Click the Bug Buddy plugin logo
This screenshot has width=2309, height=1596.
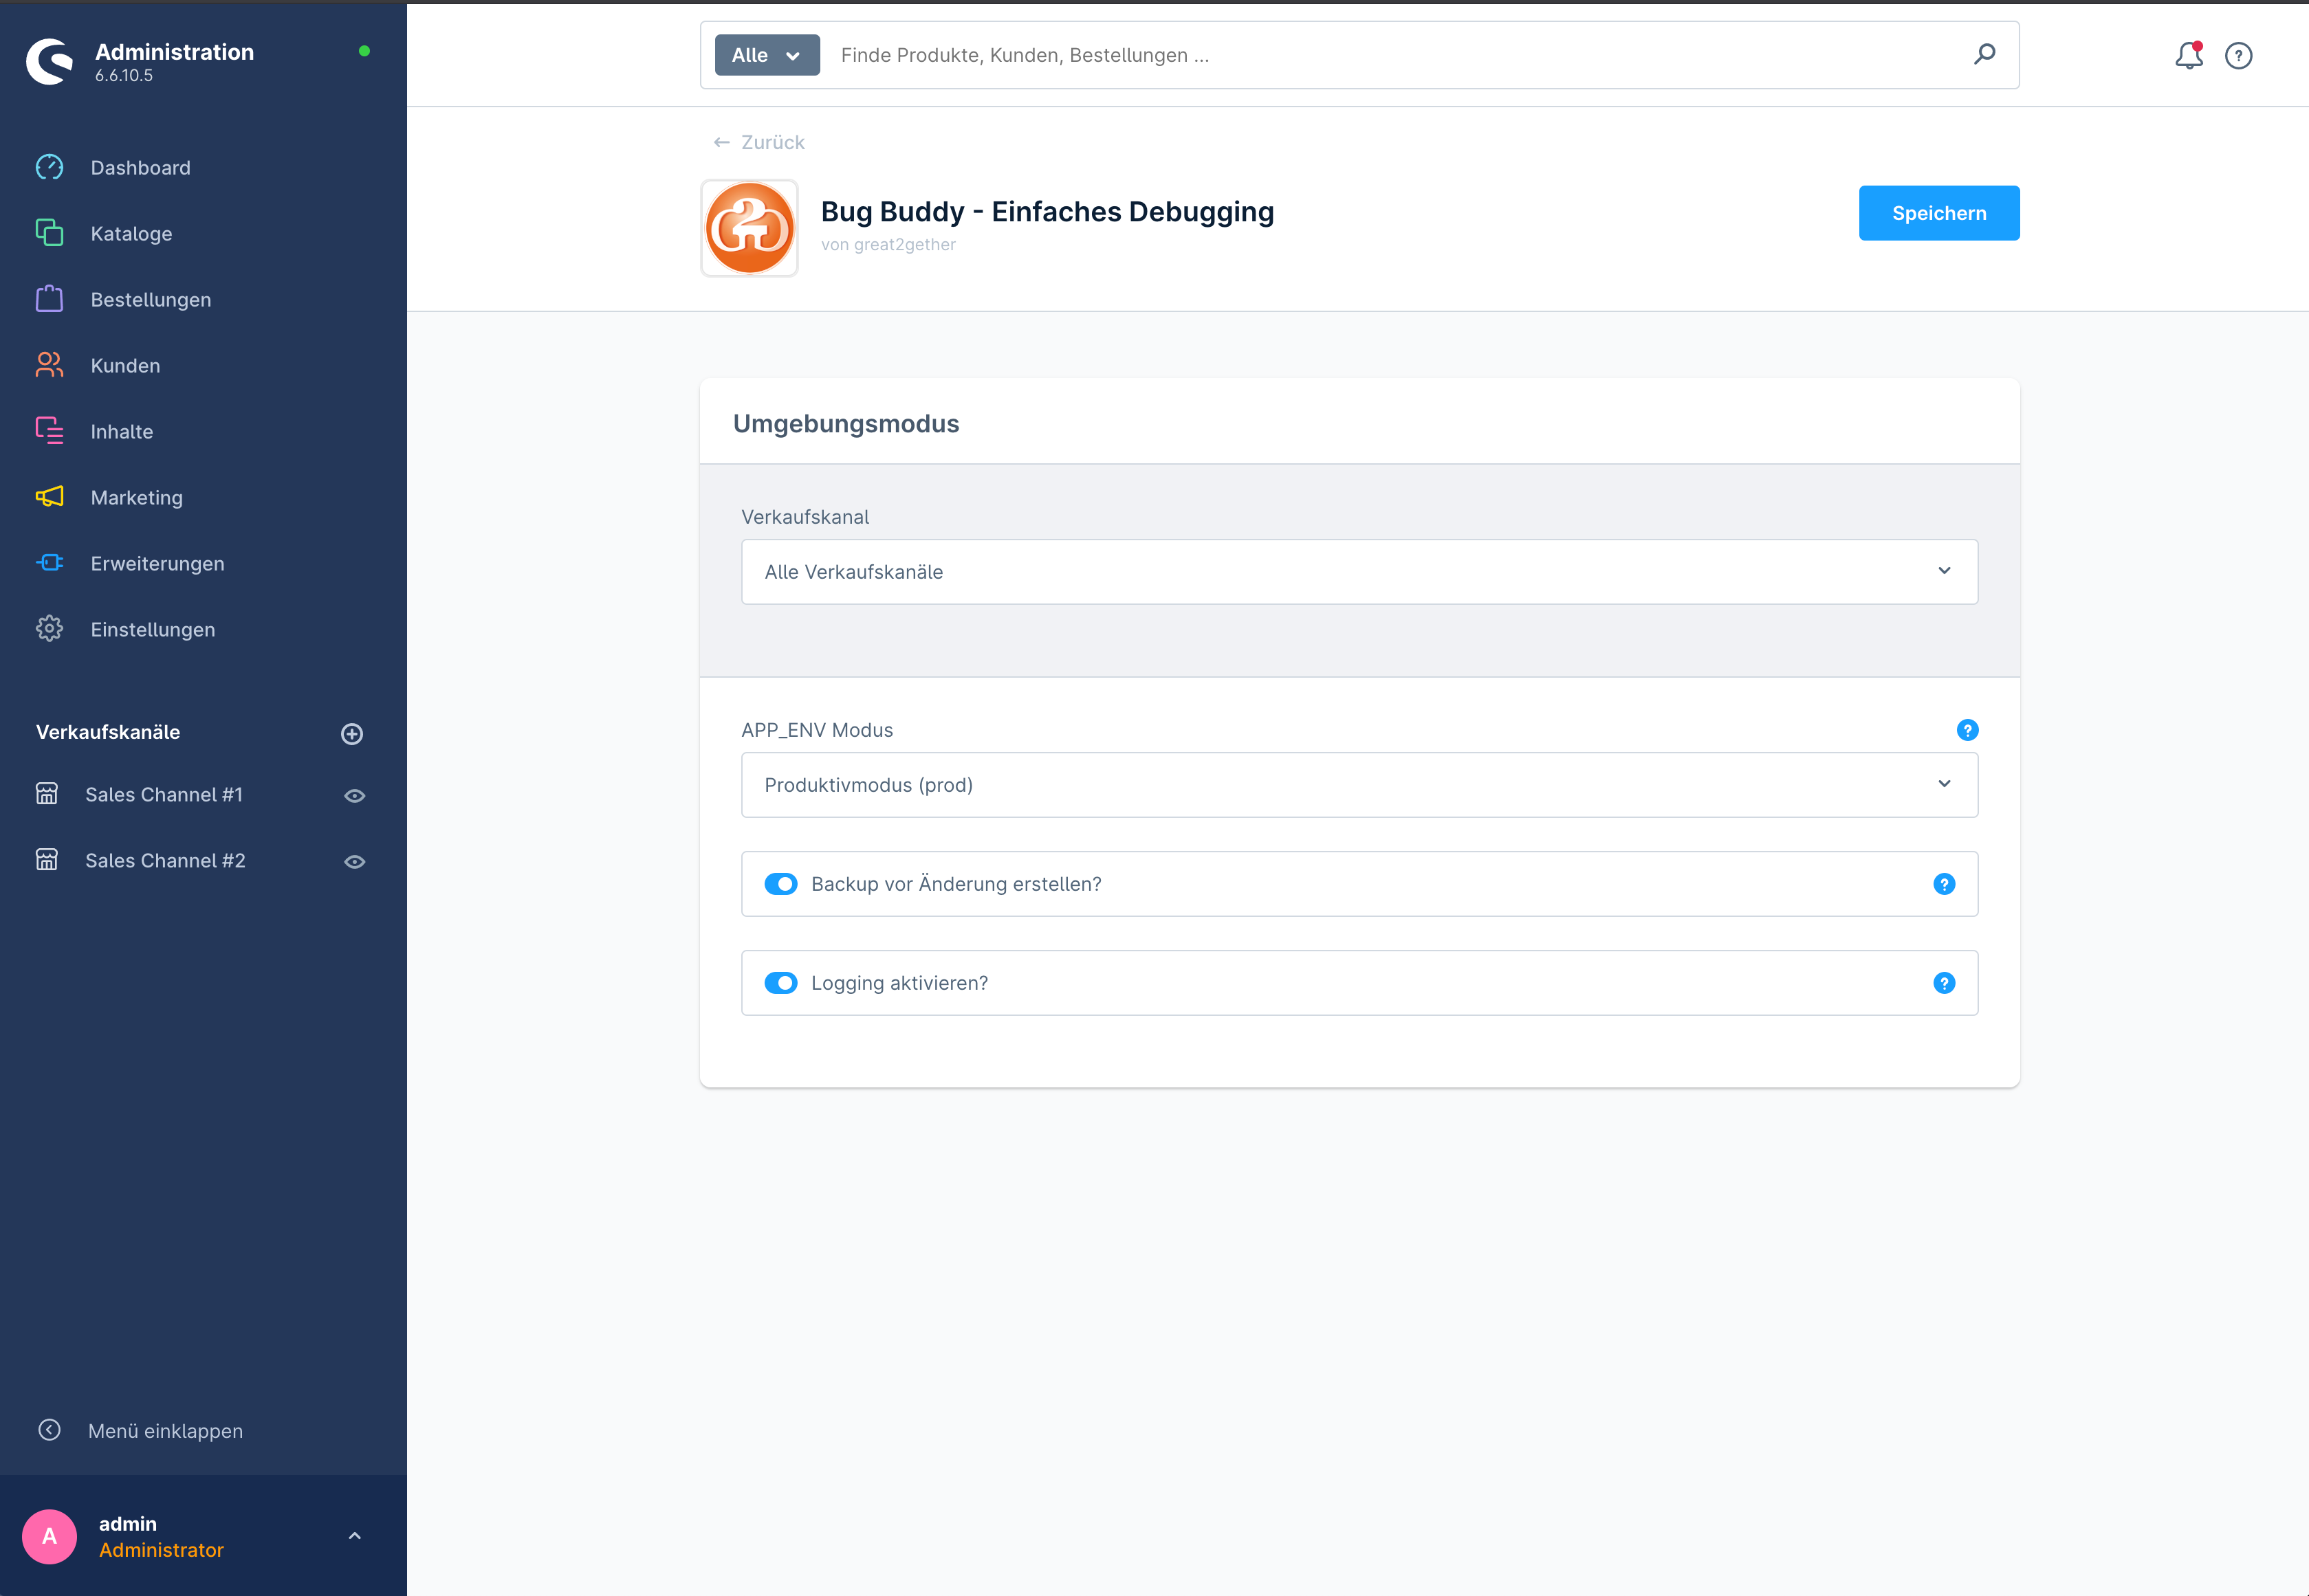pyautogui.click(x=749, y=228)
